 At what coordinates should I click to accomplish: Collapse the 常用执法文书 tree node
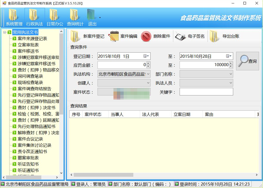[x=5, y=32]
